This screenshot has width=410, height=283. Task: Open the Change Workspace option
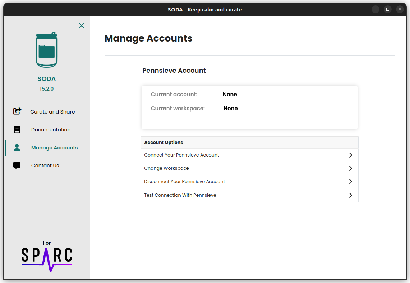[250, 168]
